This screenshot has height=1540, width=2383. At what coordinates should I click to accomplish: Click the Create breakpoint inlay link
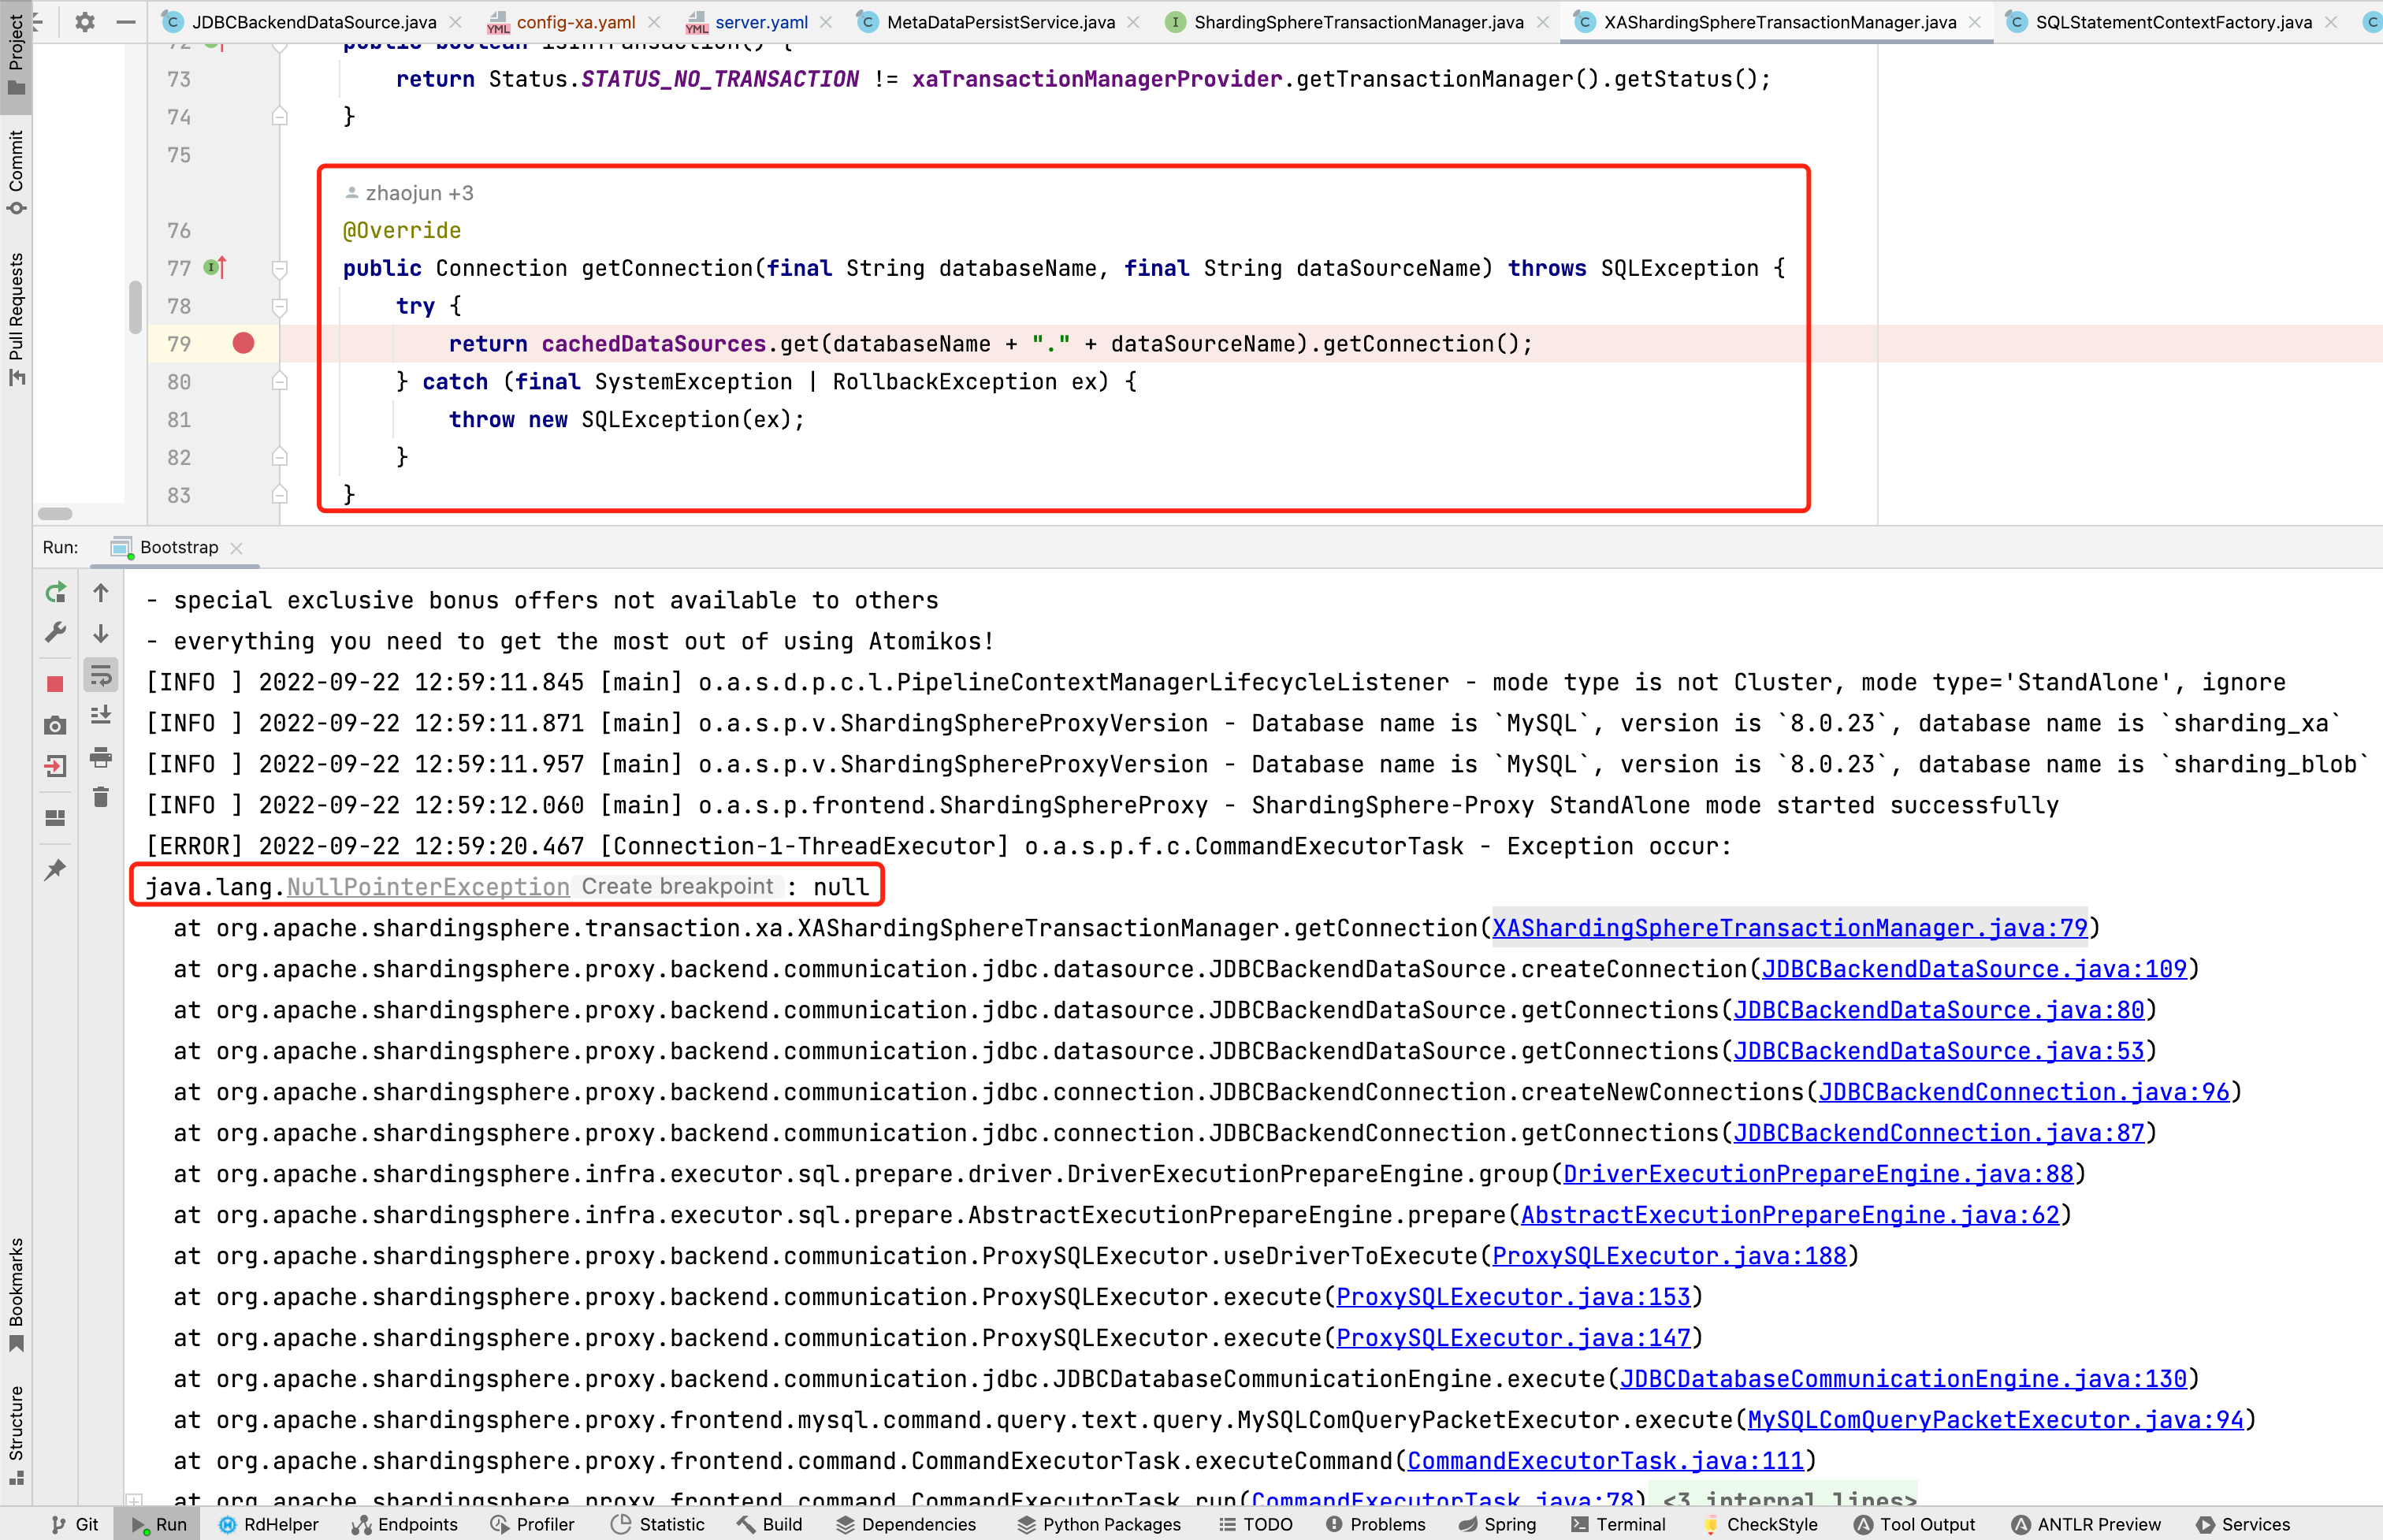(x=677, y=886)
